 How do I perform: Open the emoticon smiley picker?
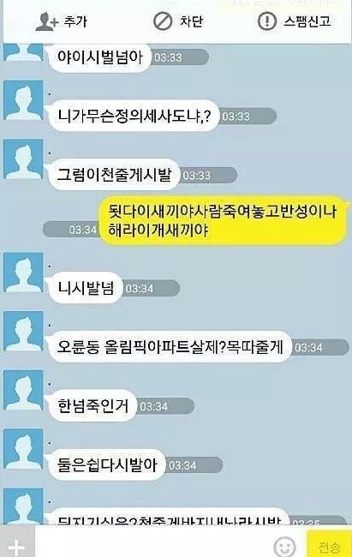coord(284,546)
